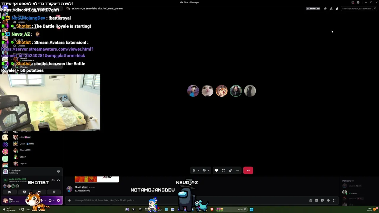Open the Windows Start button on taskbar
Screen dimensions: 379x213
[251, 209]
